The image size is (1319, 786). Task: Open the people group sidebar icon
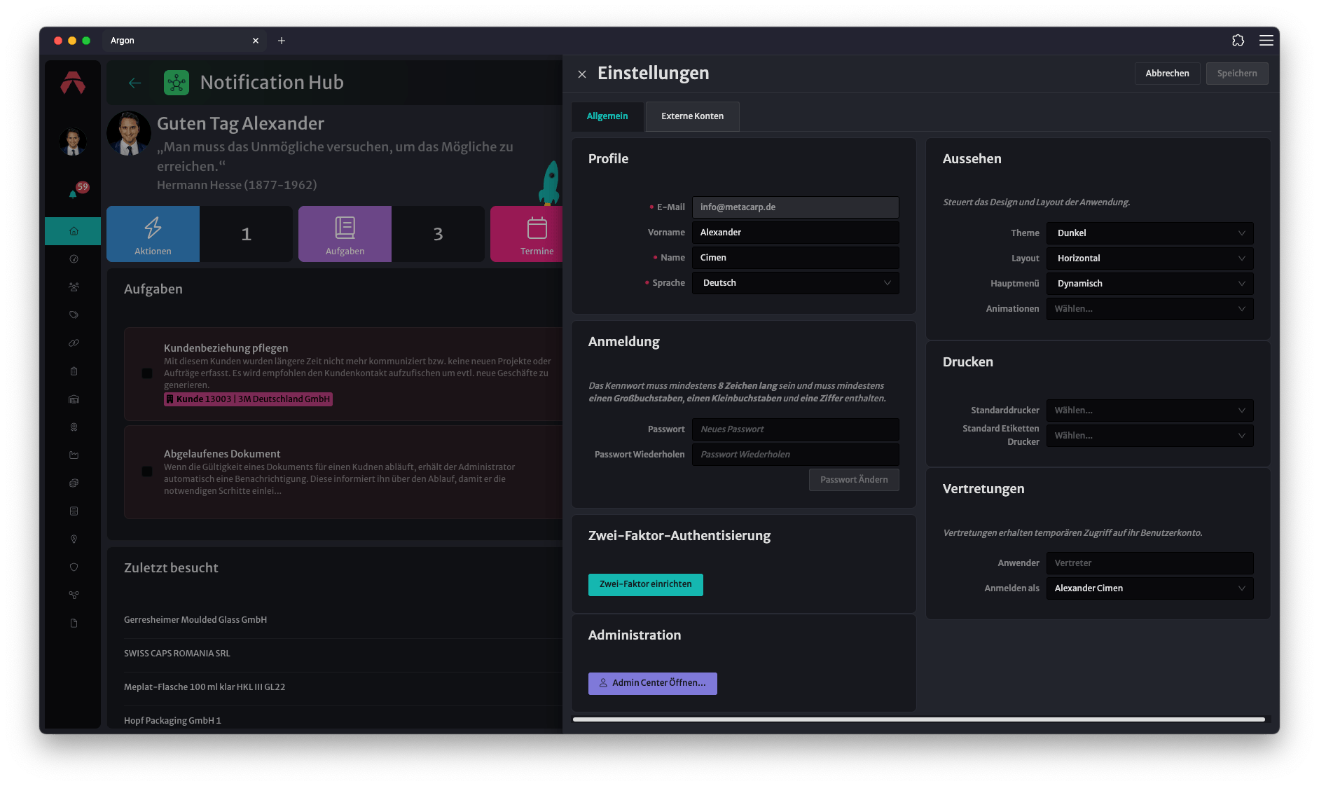pos(74,287)
